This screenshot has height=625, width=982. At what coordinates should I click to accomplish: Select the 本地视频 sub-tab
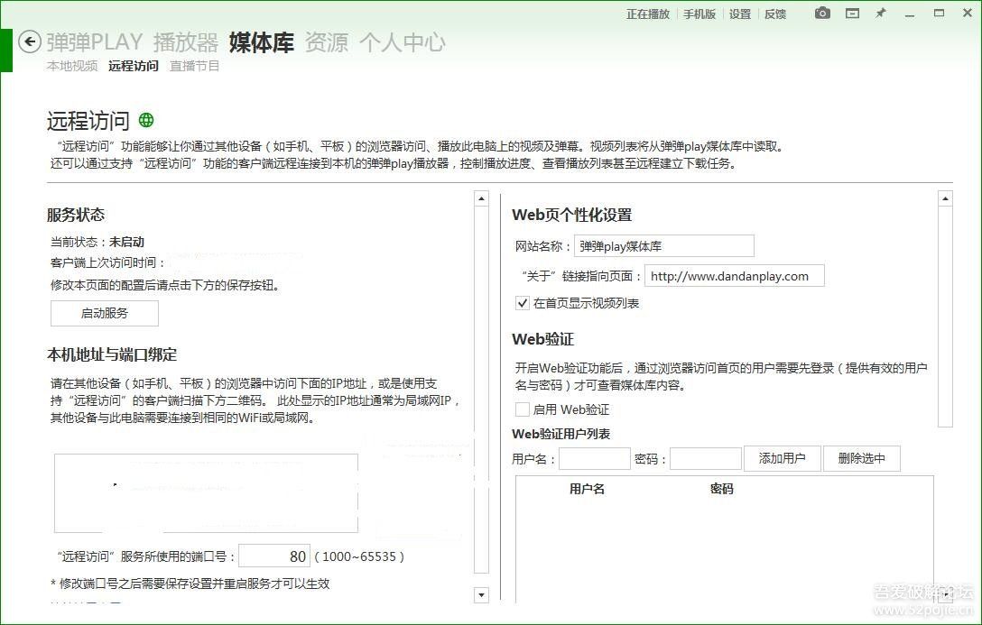coord(72,66)
